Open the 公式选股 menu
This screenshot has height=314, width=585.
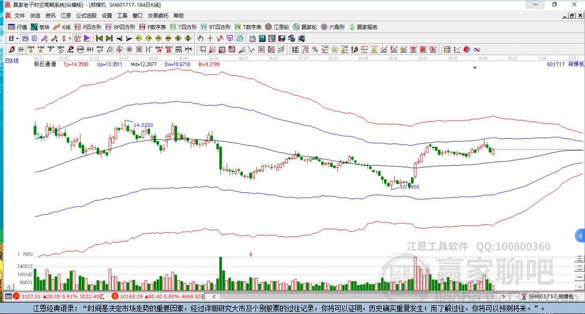pyautogui.click(x=86, y=15)
